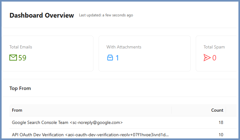Screen dimensions: 240x140
Task: Click the count 10 in the second row
Action: pyautogui.click(x=221, y=135)
